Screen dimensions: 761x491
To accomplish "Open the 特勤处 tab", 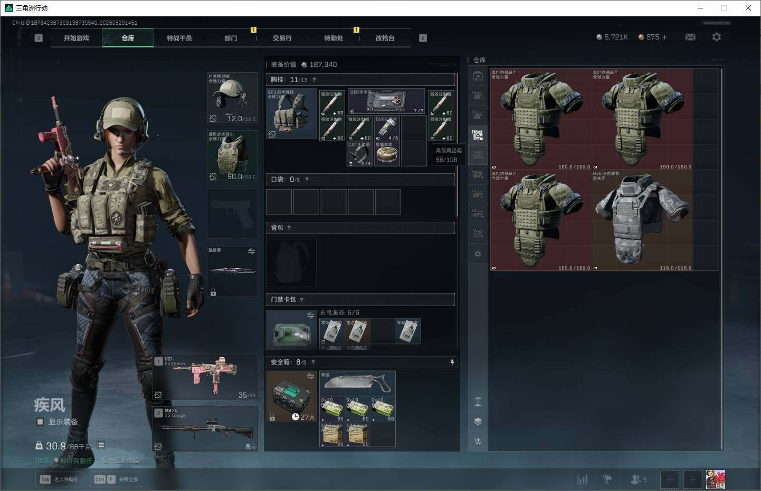I will pyautogui.click(x=334, y=38).
